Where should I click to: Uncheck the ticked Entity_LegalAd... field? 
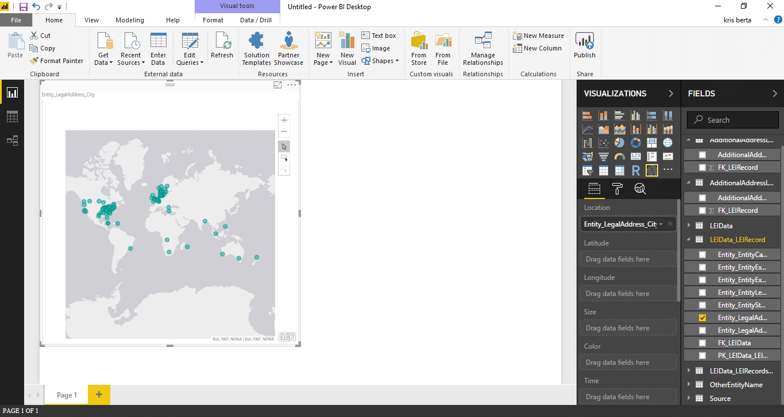click(702, 318)
